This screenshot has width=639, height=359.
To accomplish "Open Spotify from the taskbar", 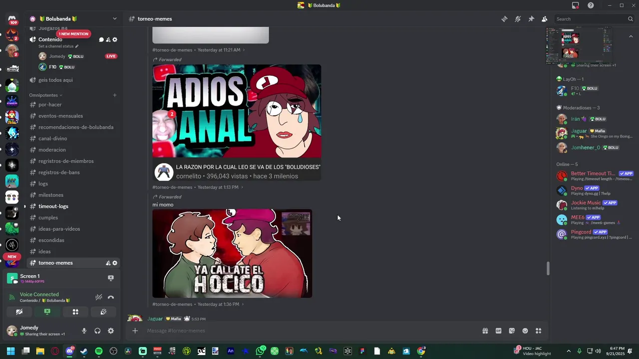I will coord(99,351).
